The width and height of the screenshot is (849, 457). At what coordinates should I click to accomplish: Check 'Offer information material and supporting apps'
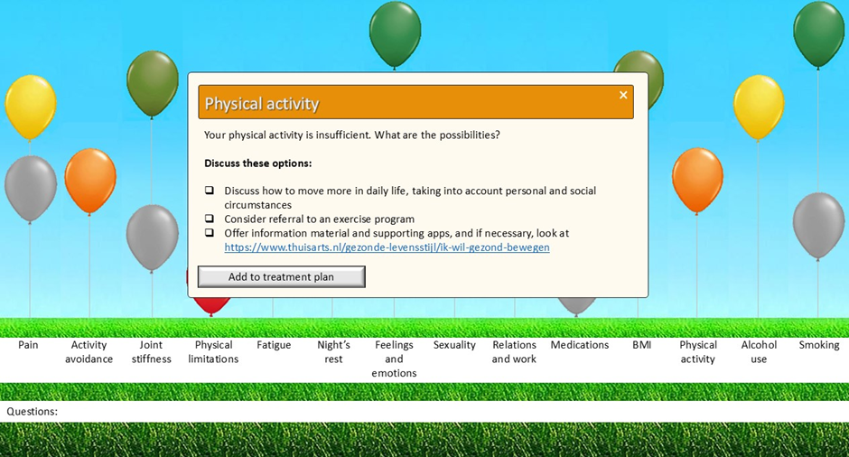(x=210, y=233)
